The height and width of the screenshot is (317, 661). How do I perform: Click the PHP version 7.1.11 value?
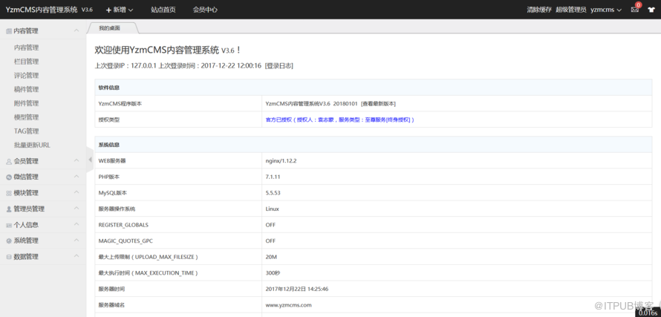273,177
